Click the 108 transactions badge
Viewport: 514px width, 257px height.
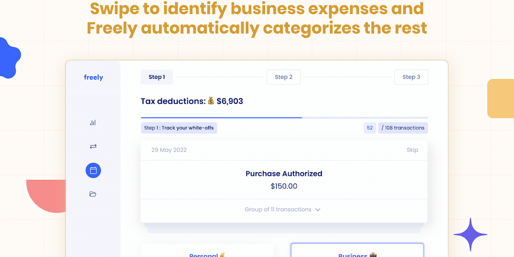[x=403, y=128]
